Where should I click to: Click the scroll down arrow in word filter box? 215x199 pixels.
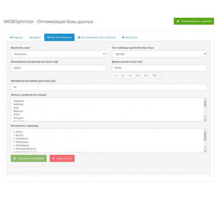tap(205, 117)
